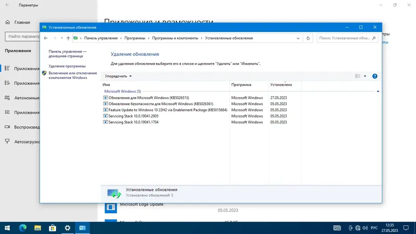Viewport: 416px width, 234px height.
Task: Open the help icon
Action: pyautogui.click(x=374, y=76)
